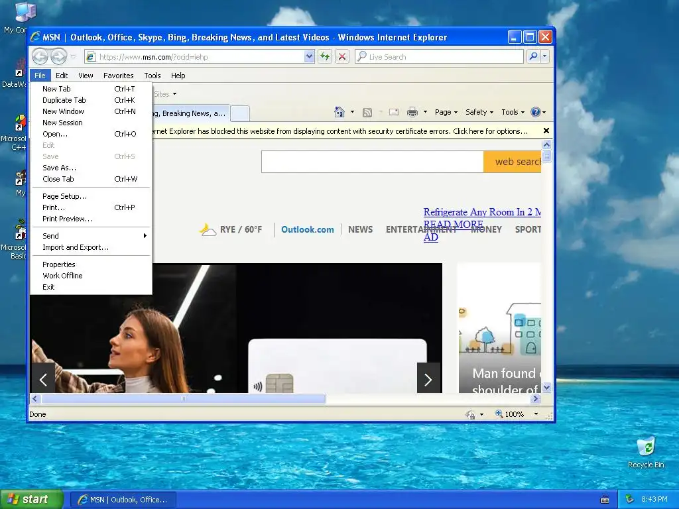Choose Duplicate Tab menu entry

click(91, 100)
